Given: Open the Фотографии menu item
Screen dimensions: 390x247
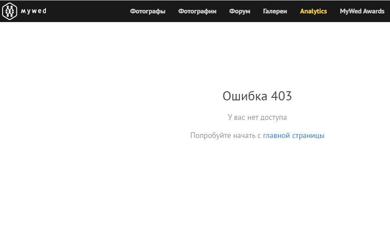Looking at the screenshot, I should click(x=197, y=11).
